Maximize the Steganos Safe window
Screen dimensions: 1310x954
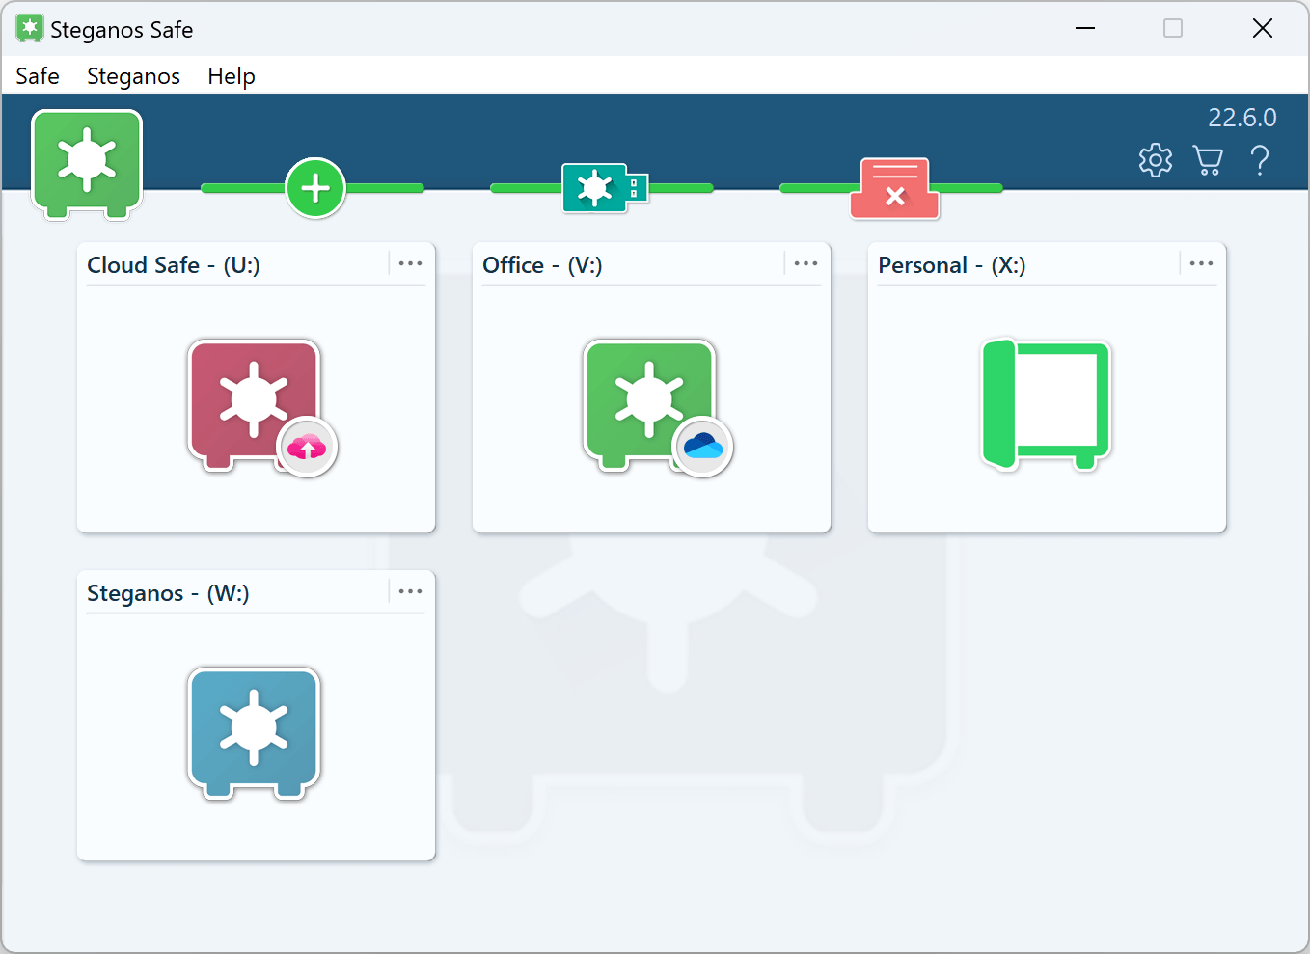tap(1173, 29)
